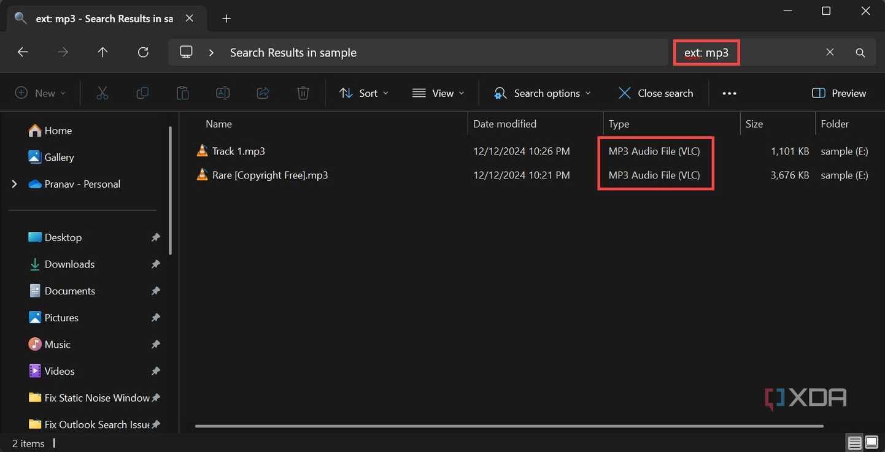Click the Rename icon in toolbar
Screen dimensions: 885x452
tap(223, 93)
